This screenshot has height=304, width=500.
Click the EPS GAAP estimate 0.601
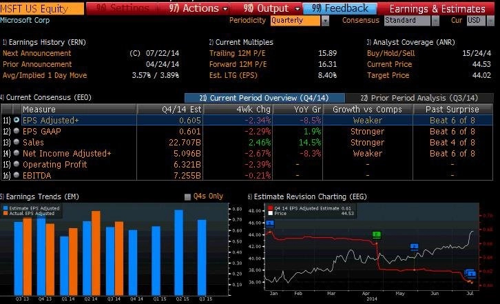tap(189, 131)
